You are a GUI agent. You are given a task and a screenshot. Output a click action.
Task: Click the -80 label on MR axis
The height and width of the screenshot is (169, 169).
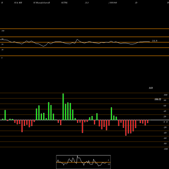pos(165,144)
